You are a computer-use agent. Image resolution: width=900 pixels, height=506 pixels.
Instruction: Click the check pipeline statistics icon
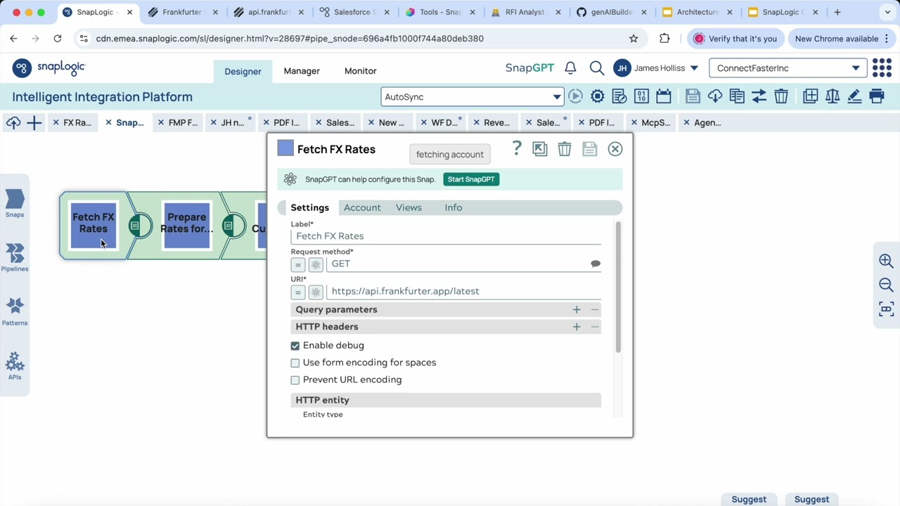[619, 96]
